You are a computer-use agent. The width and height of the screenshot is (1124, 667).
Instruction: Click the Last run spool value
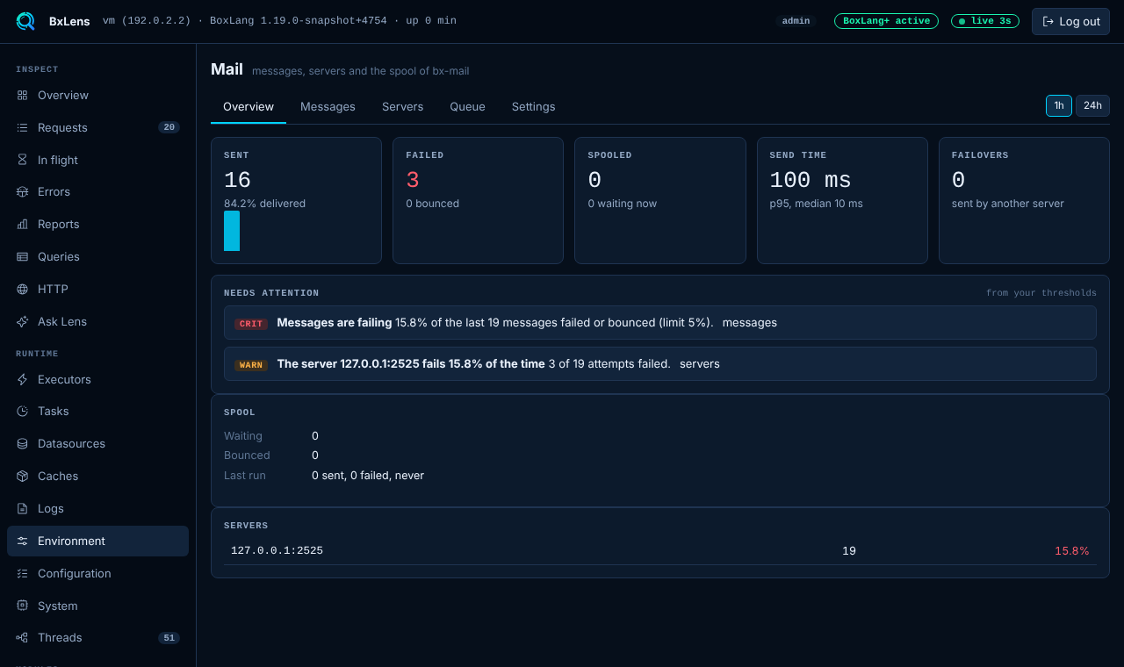tap(368, 475)
